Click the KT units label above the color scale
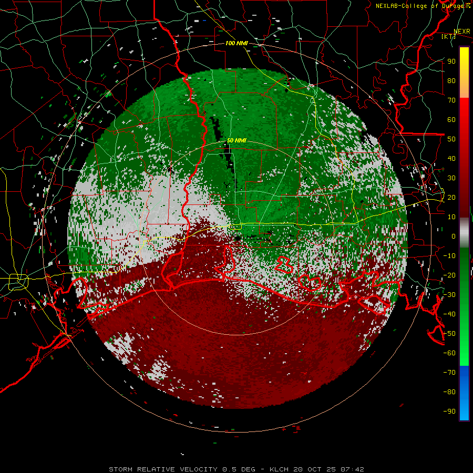Viewport: 473px width, 473px height. tap(448, 36)
